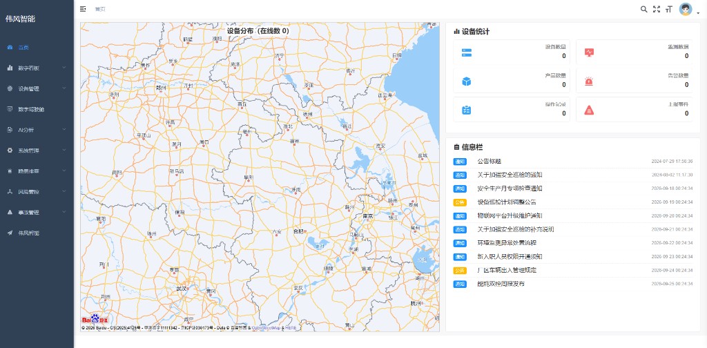Open the search icon in the header
The height and width of the screenshot is (348, 707).
pos(644,9)
